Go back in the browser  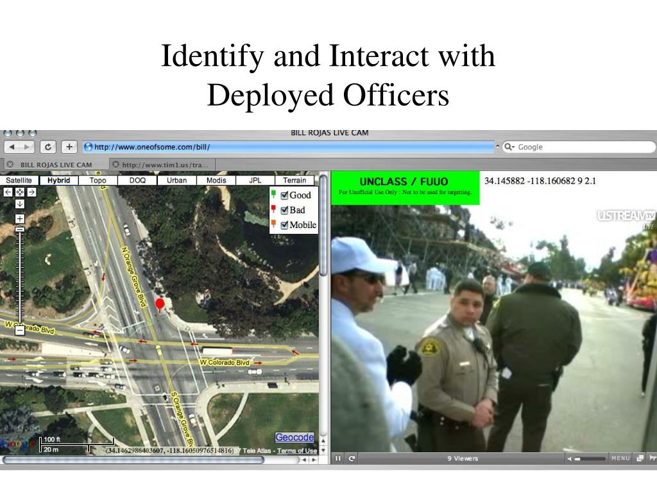(x=12, y=147)
